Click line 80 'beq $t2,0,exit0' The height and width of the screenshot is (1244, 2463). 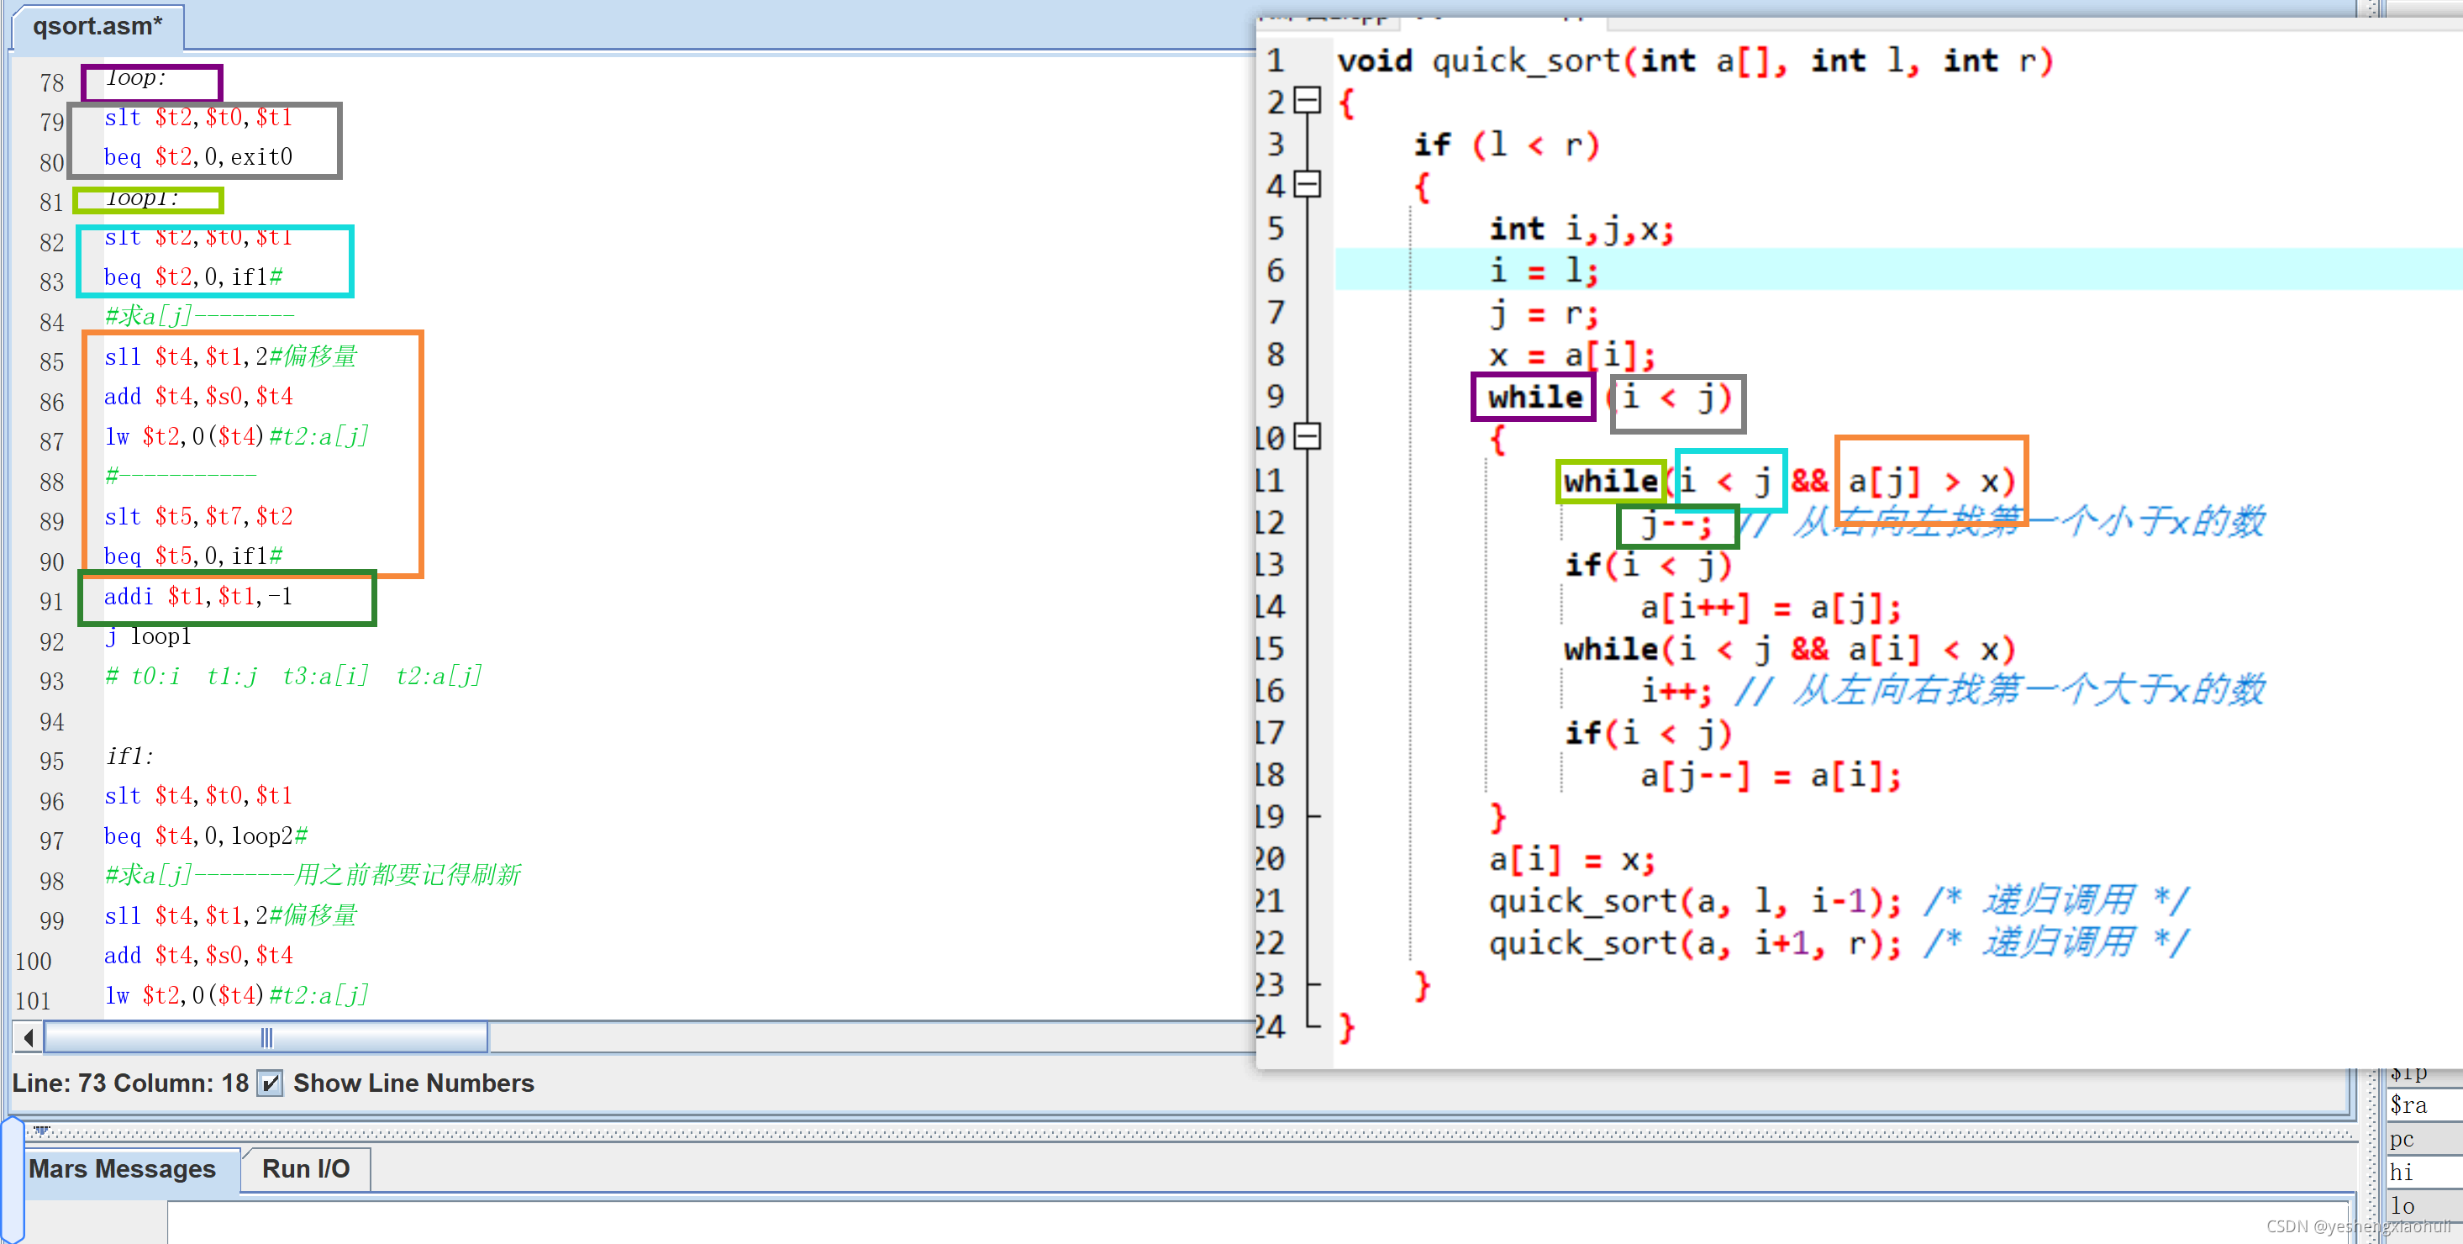[x=198, y=157]
